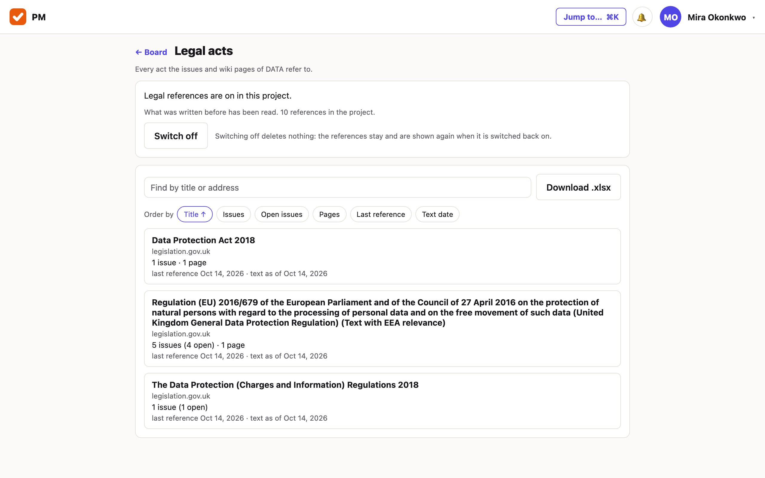The width and height of the screenshot is (765, 478).
Task: Order acts by Pages
Action: (329, 214)
